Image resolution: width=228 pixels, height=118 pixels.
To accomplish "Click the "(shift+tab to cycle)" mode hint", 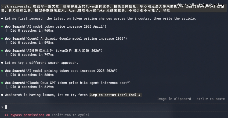I will point(70,115).
